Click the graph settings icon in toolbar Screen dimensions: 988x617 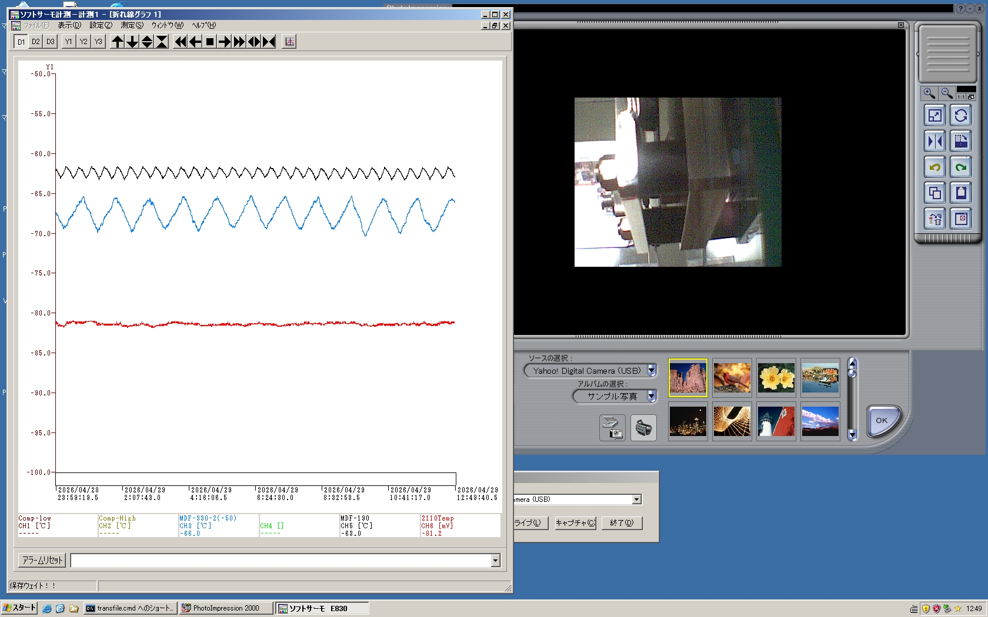pyautogui.click(x=289, y=42)
